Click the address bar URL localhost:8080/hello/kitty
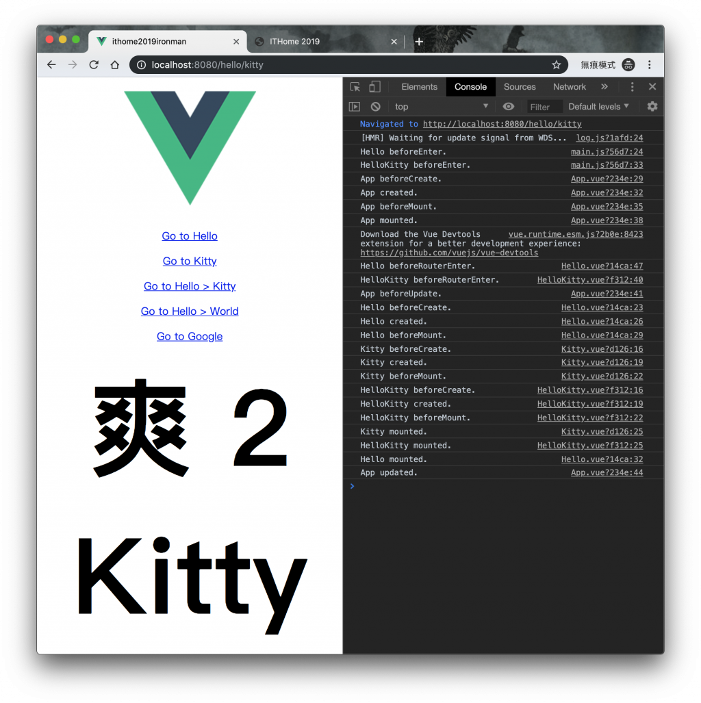Screen dimensions: 701x703 point(207,64)
